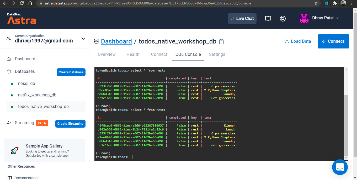357x180 pixels.
Task: Click the 'Lunch' text cell
Action: click(x=231, y=129)
